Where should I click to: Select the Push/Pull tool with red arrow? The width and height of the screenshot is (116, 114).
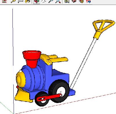click(4, 1)
